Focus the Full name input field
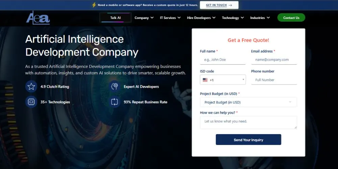Screen dimensions: 338x169 click(x=223, y=60)
